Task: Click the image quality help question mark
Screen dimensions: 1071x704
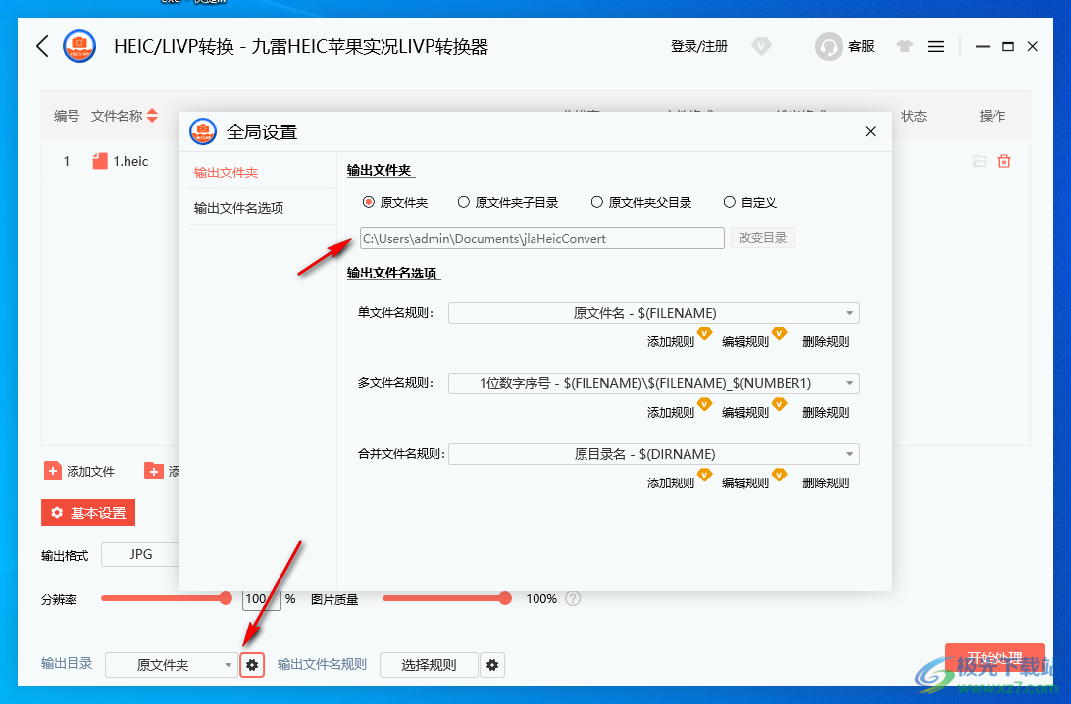Action: click(573, 599)
